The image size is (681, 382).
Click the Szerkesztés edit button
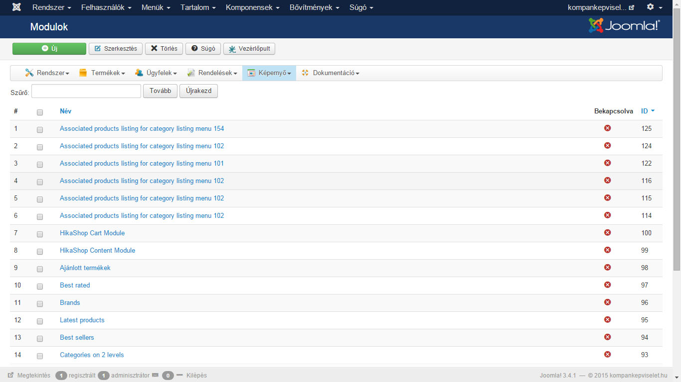pos(116,49)
